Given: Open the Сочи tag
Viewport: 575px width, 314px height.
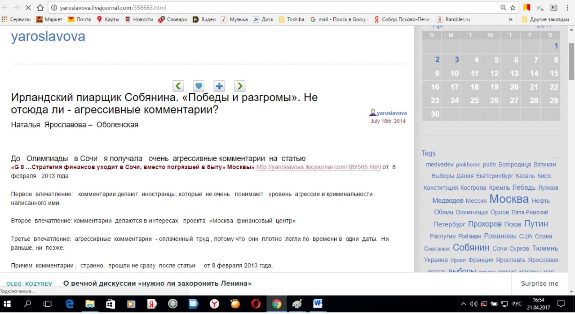Looking at the screenshot, I should coord(500,248).
